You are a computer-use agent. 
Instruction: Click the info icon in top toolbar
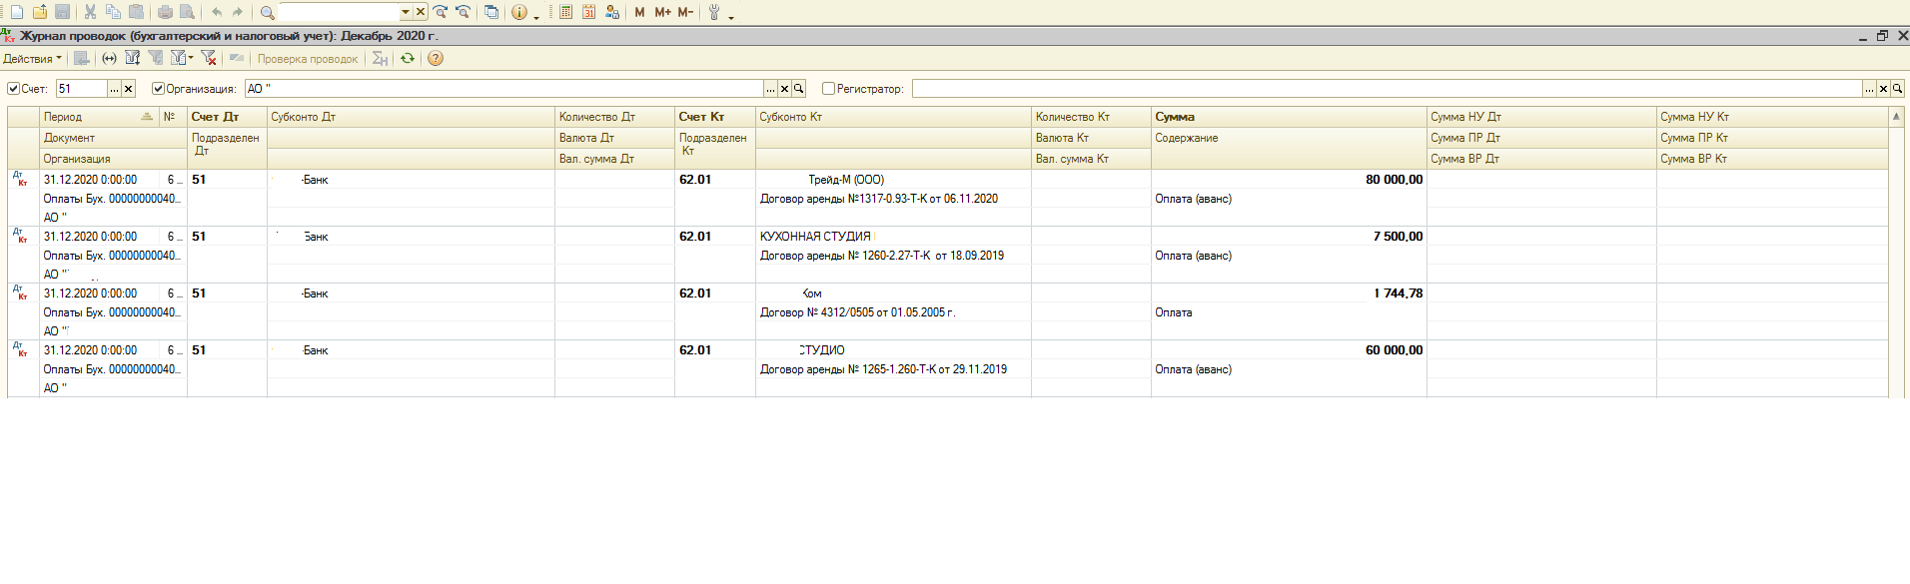click(518, 12)
